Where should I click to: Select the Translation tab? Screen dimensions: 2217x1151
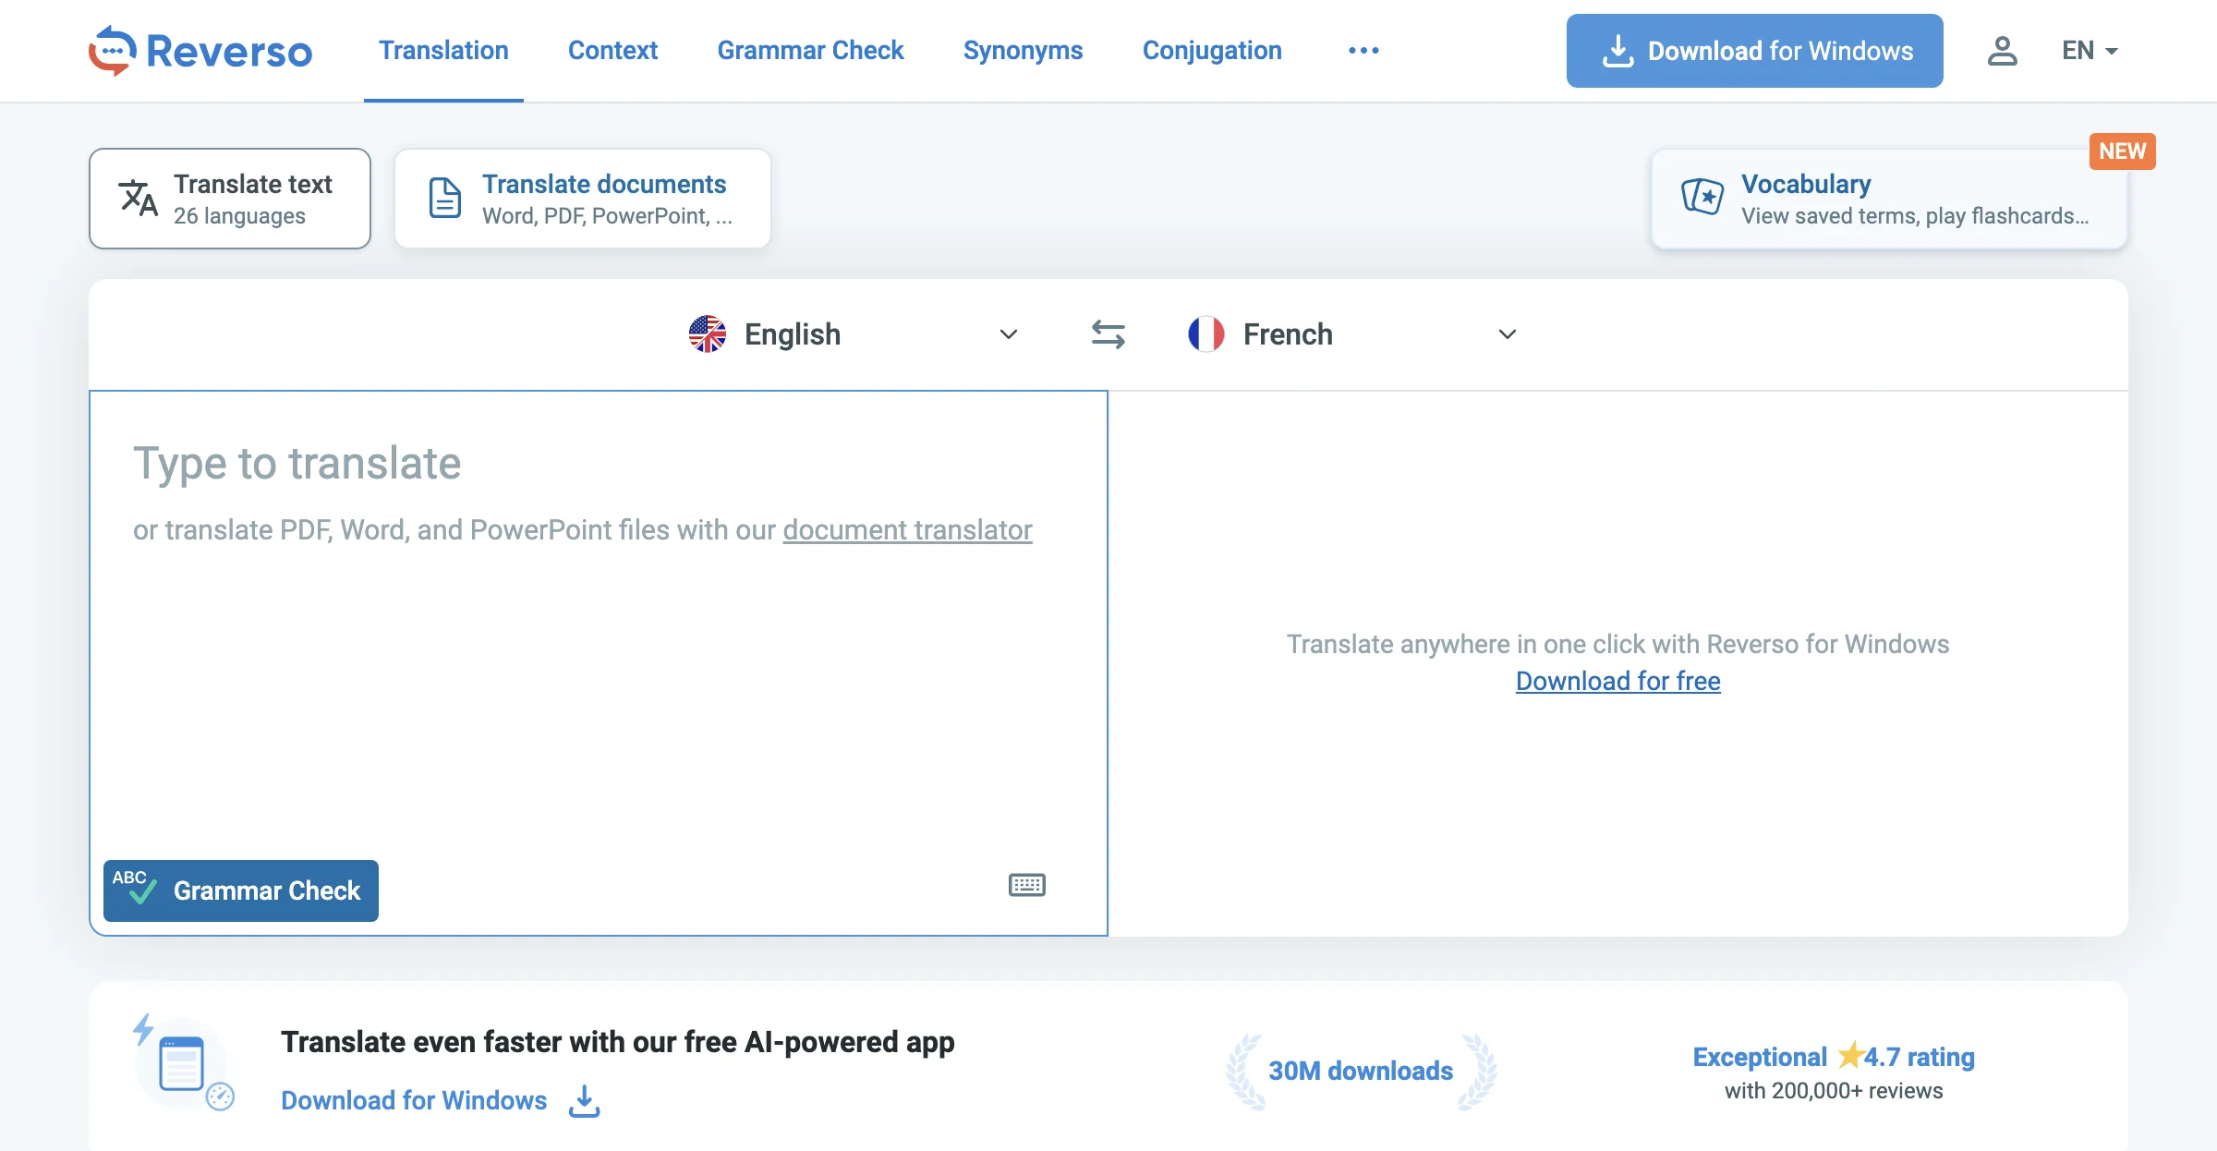[x=444, y=50]
